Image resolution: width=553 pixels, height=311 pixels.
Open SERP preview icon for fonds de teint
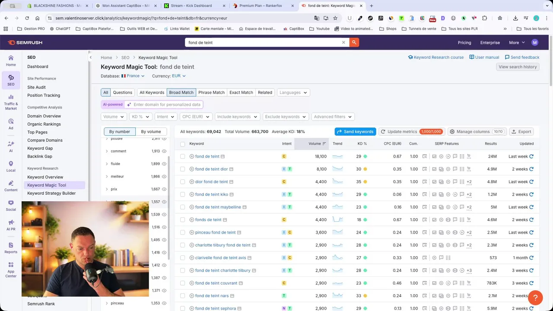[425, 220]
